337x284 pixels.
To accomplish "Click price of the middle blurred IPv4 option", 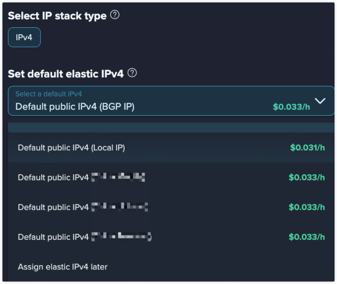I will [x=307, y=207].
